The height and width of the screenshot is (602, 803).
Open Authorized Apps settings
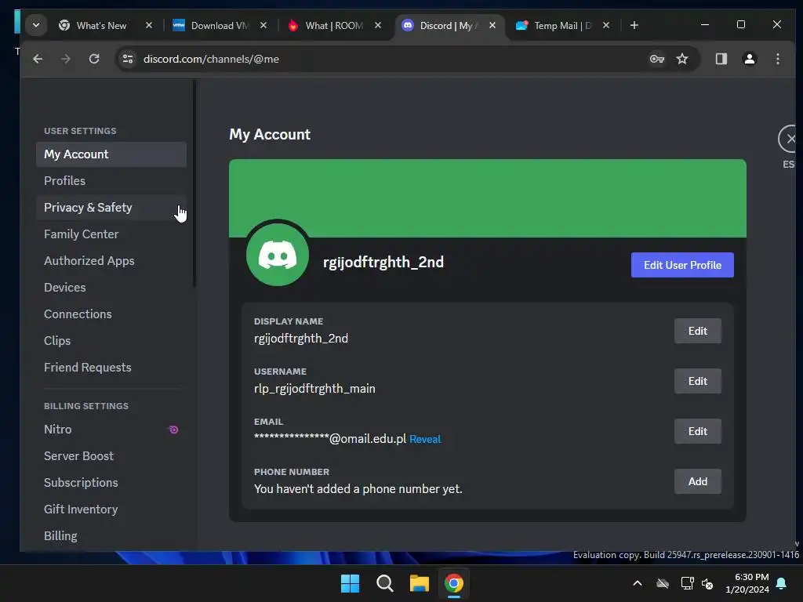[x=111, y=260]
